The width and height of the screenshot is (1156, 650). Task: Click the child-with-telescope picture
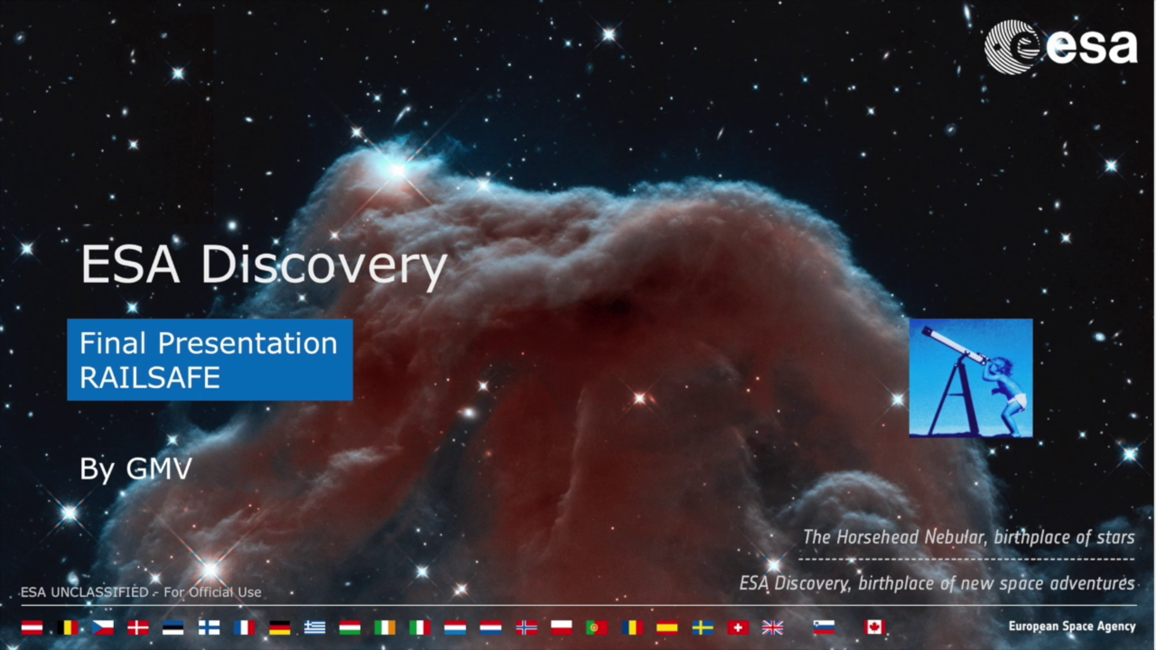click(x=971, y=378)
